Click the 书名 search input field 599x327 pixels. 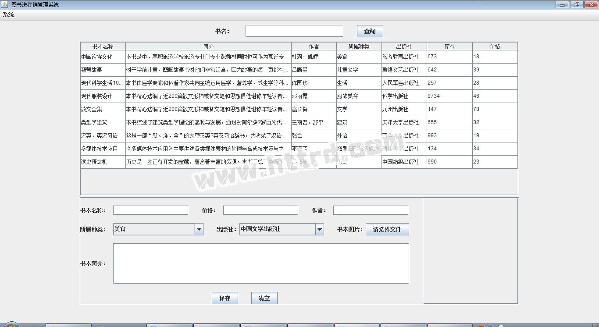point(294,31)
